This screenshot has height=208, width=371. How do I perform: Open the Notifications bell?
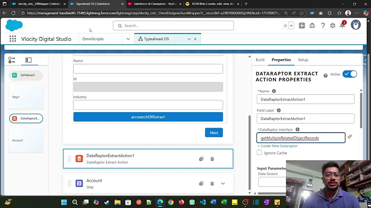click(342, 25)
